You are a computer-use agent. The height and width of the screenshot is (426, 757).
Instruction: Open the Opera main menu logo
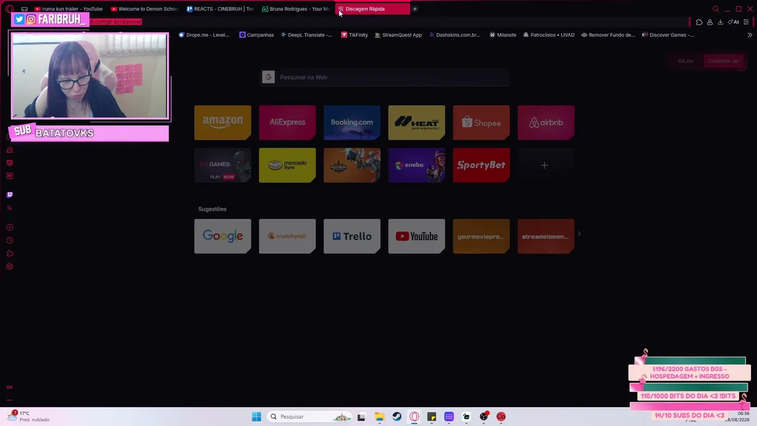pos(9,9)
